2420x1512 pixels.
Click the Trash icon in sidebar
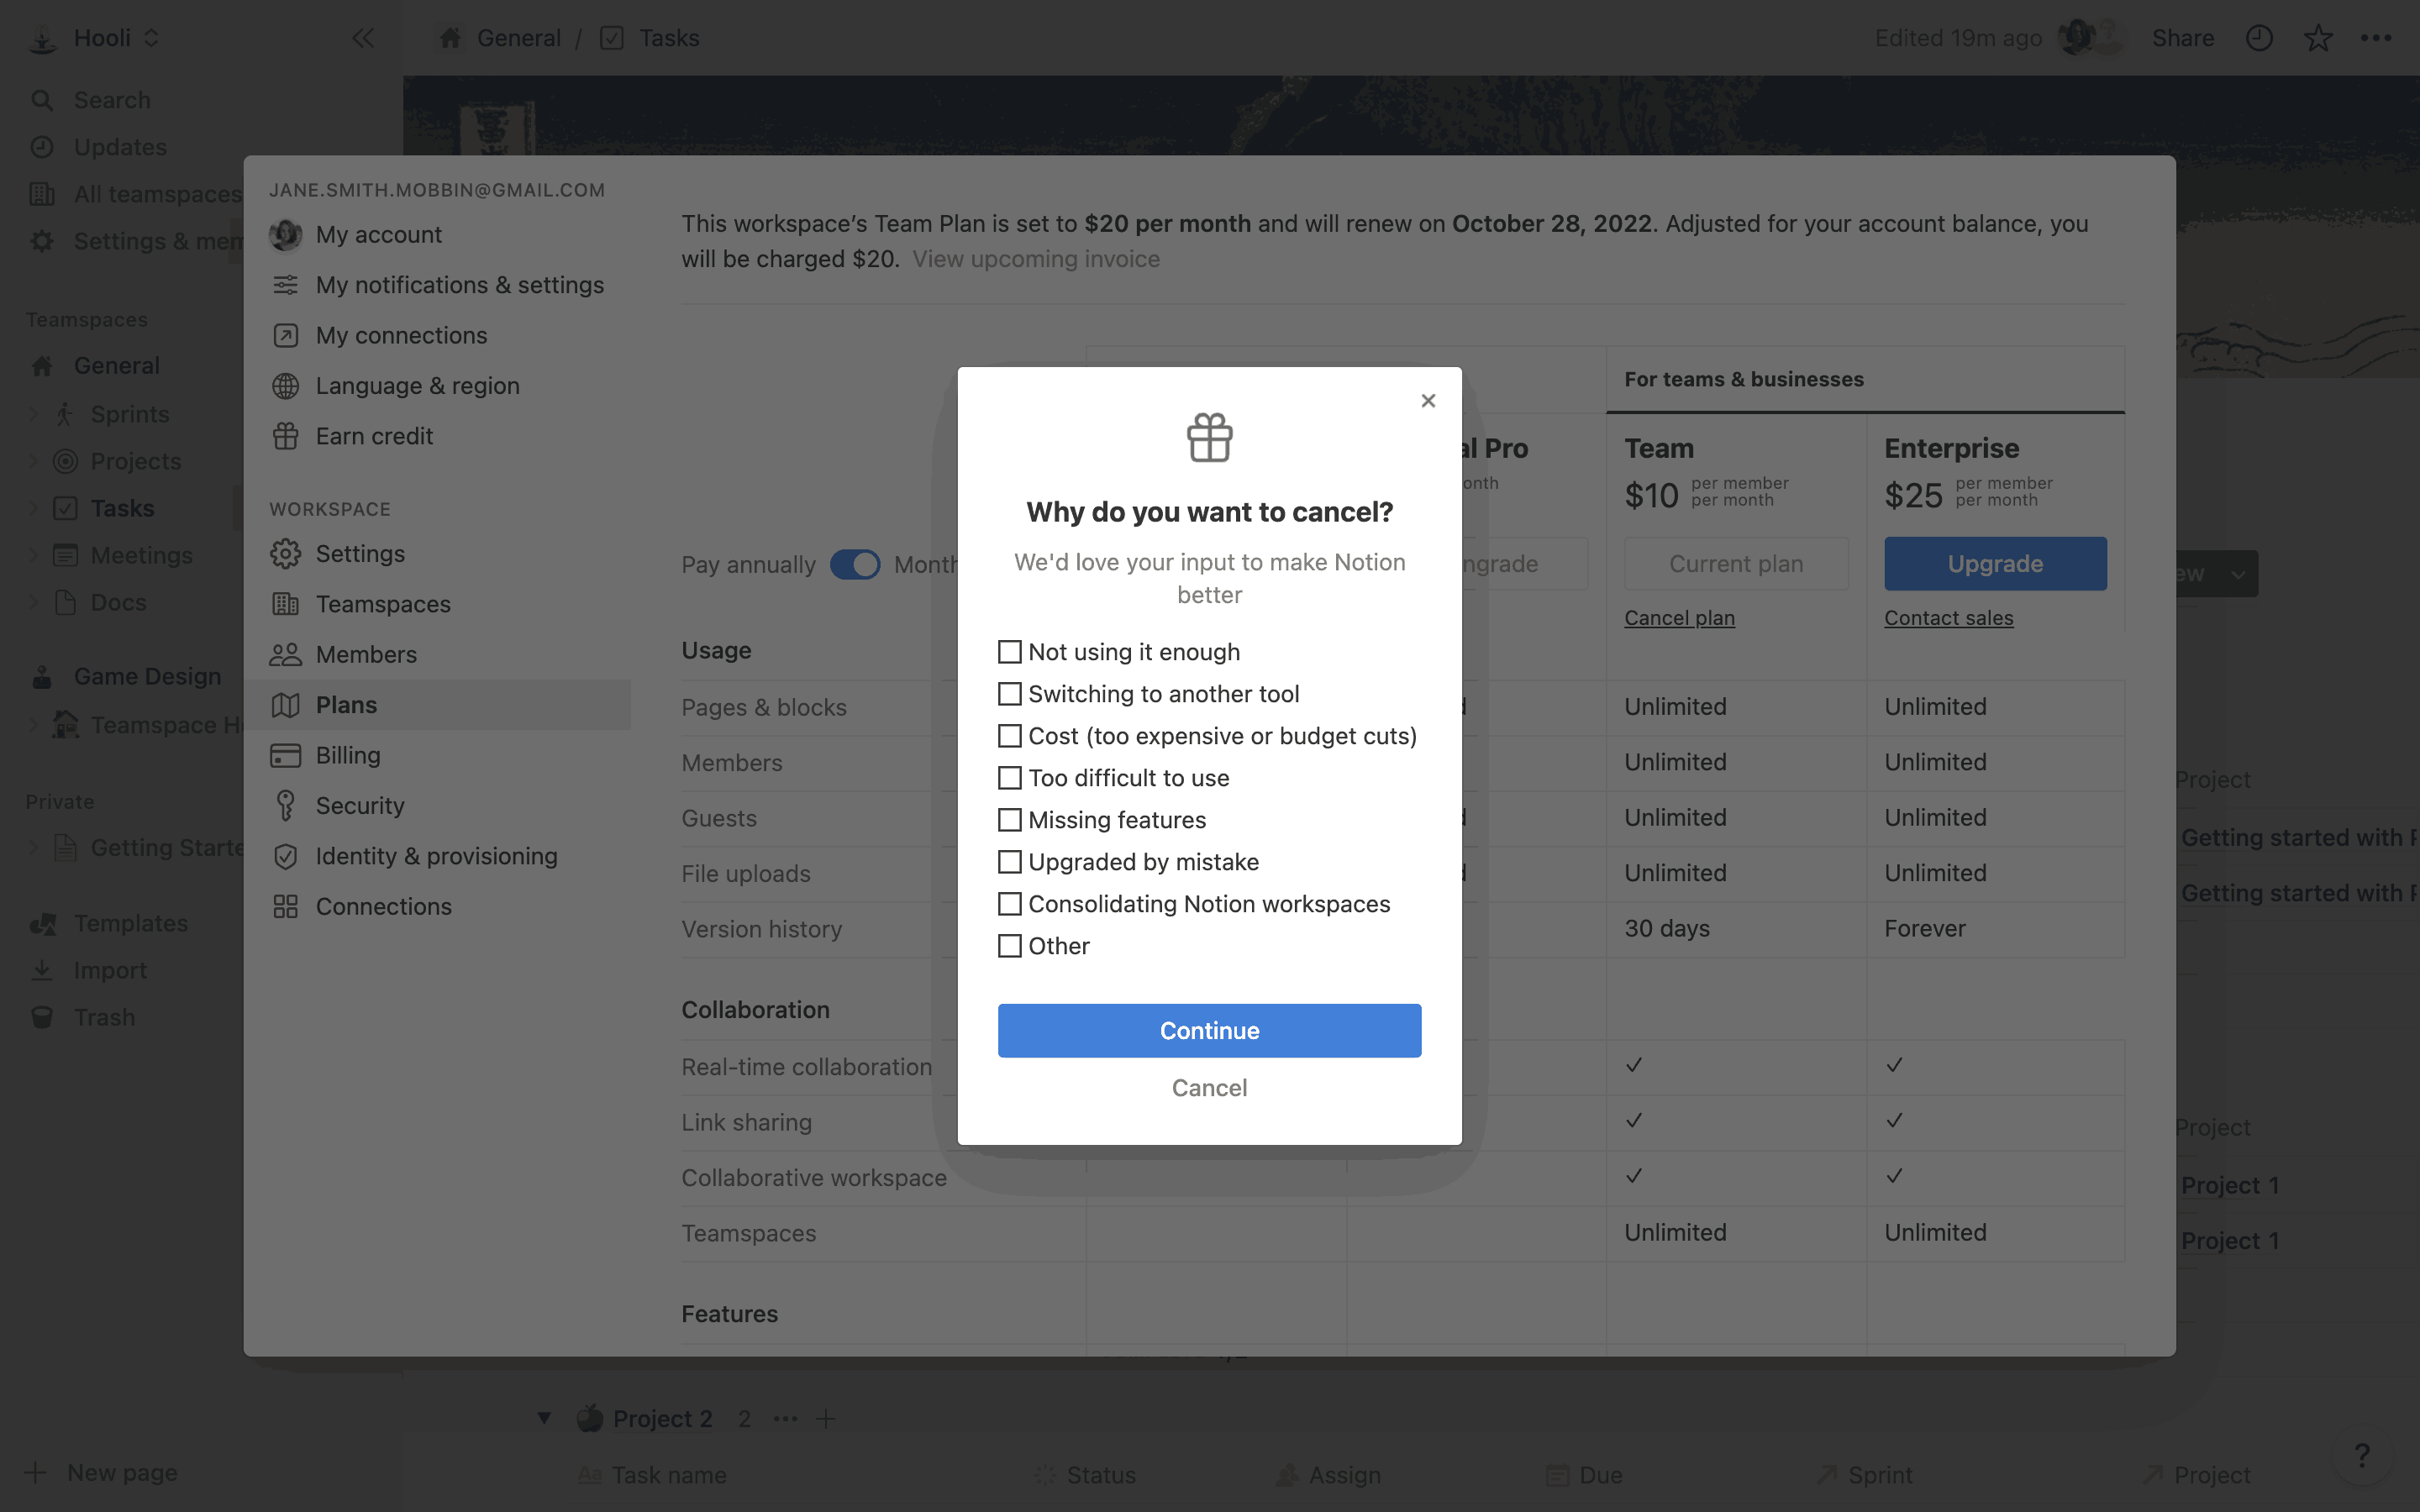tap(42, 1017)
